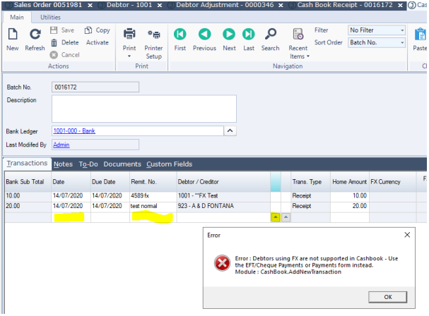The image size is (429, 316).
Task: Click the 20.00 Home Amount cell
Action: 350,206
